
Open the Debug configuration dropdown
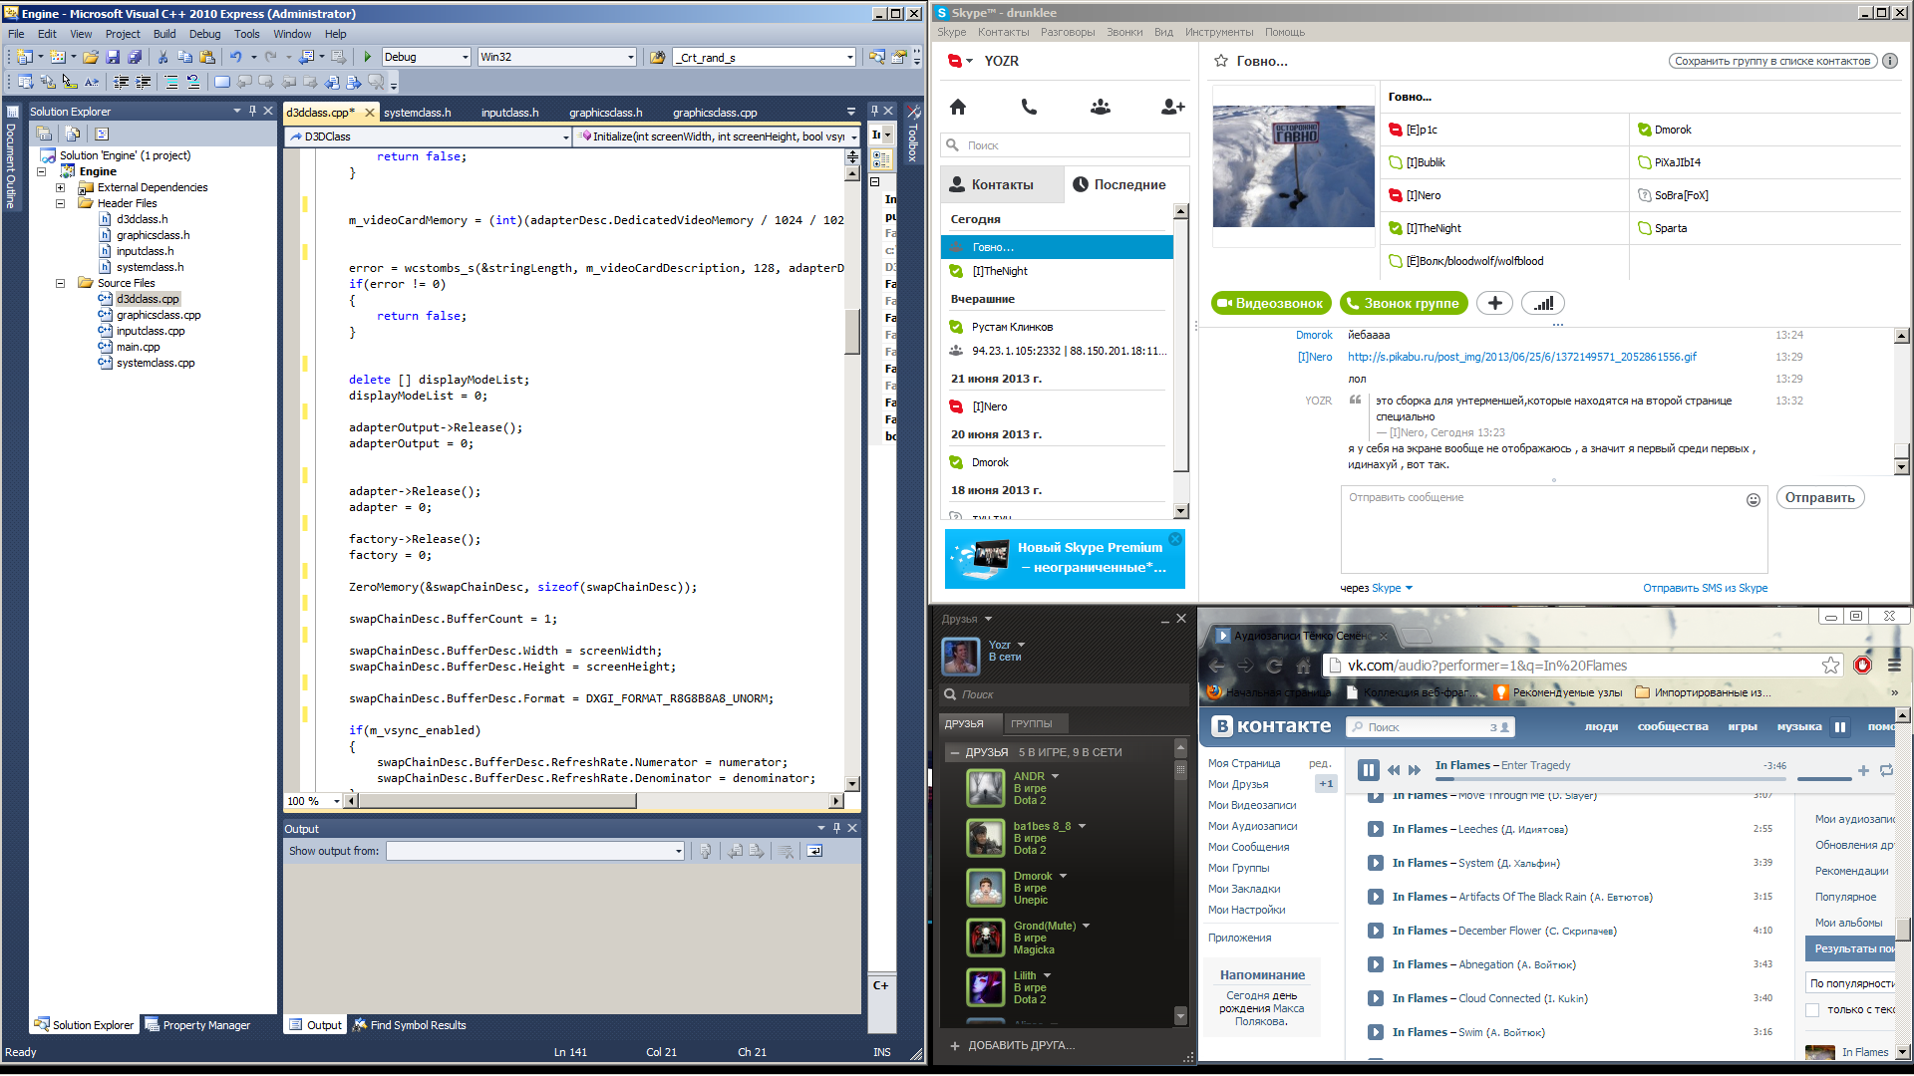(465, 57)
